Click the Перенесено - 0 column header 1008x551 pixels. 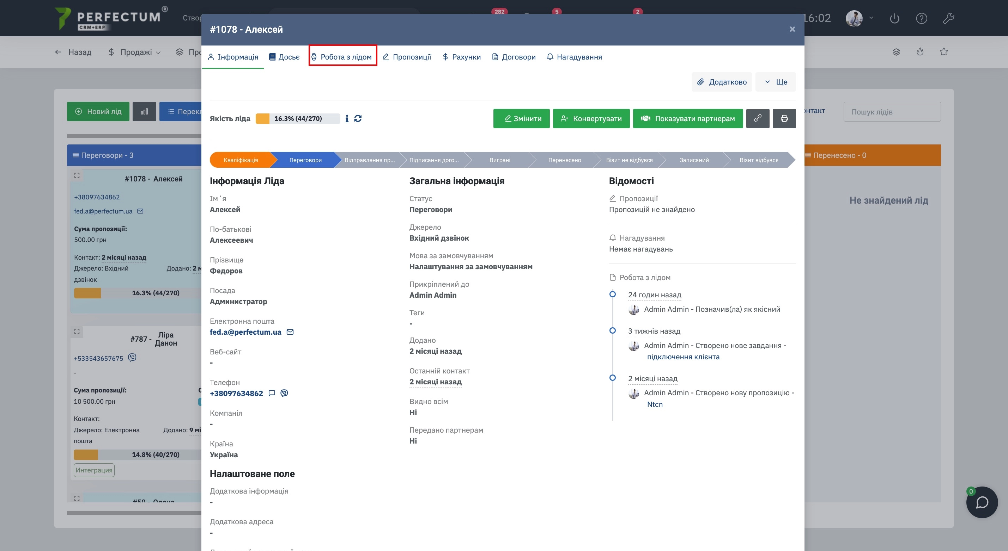coord(873,155)
